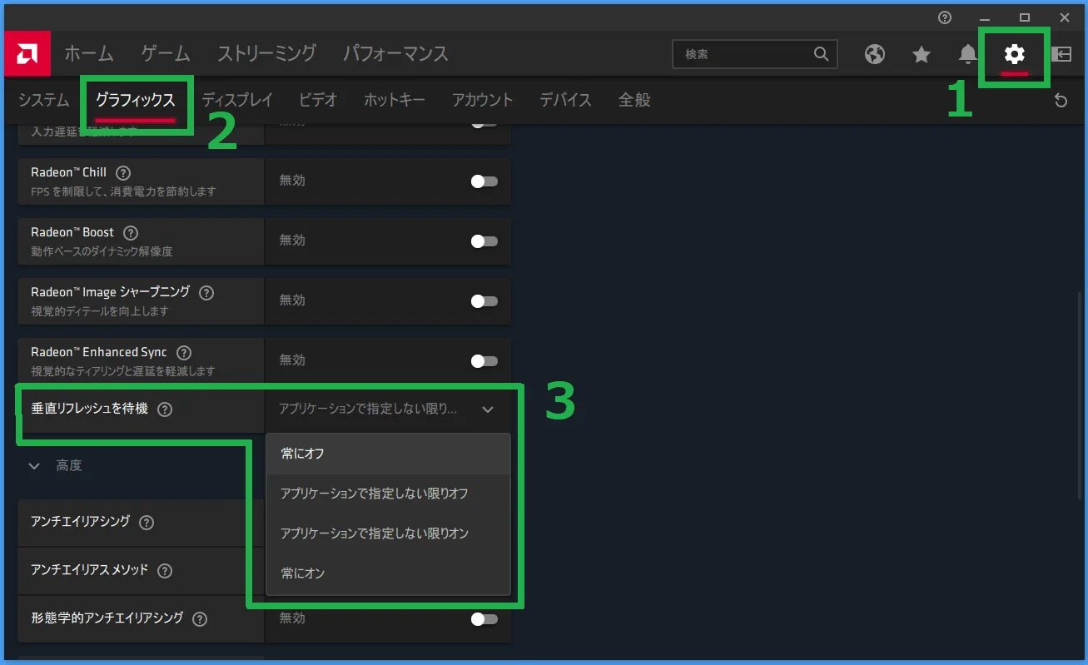This screenshot has width=1088, height=665.
Task: Switch to グラフィックス settings tab
Action: [135, 101]
